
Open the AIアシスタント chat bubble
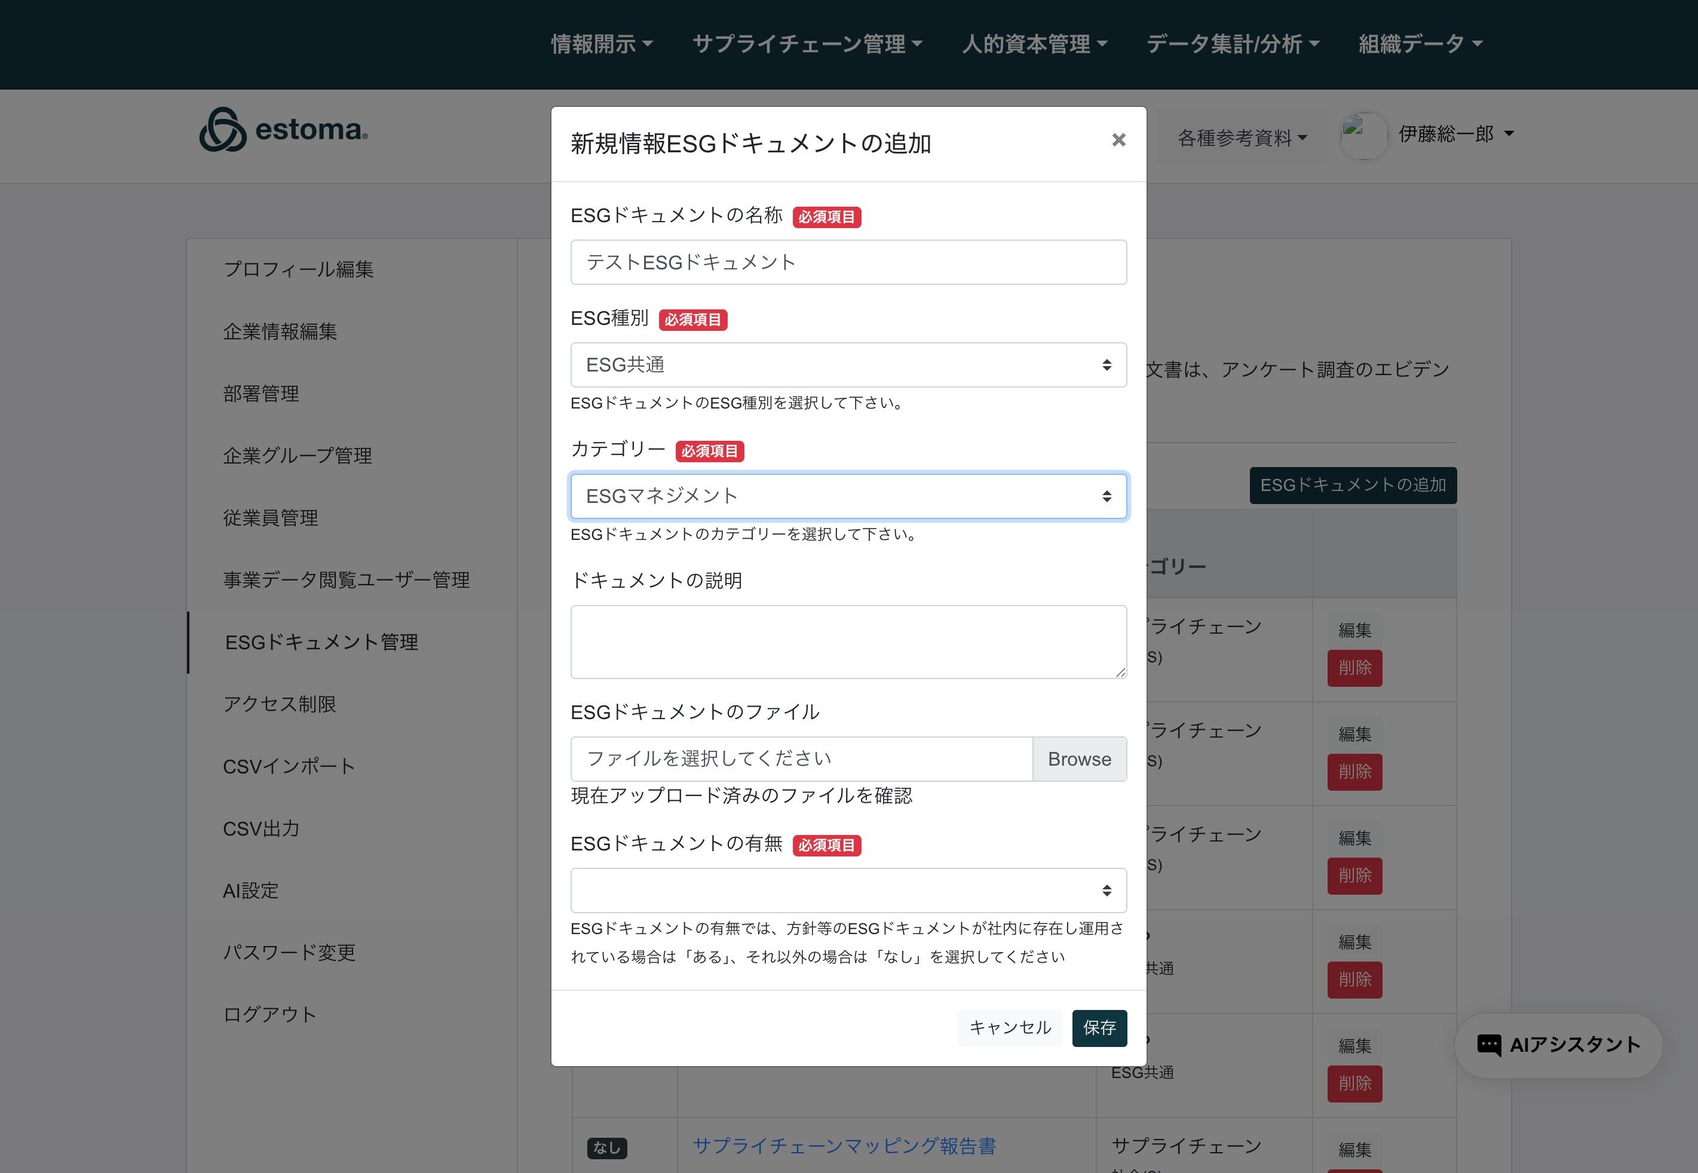1558,1045
